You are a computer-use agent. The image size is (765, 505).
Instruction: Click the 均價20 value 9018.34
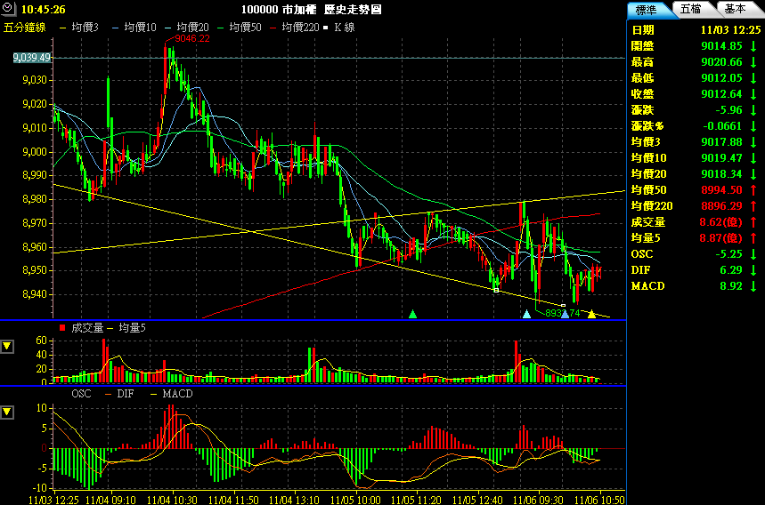721,174
